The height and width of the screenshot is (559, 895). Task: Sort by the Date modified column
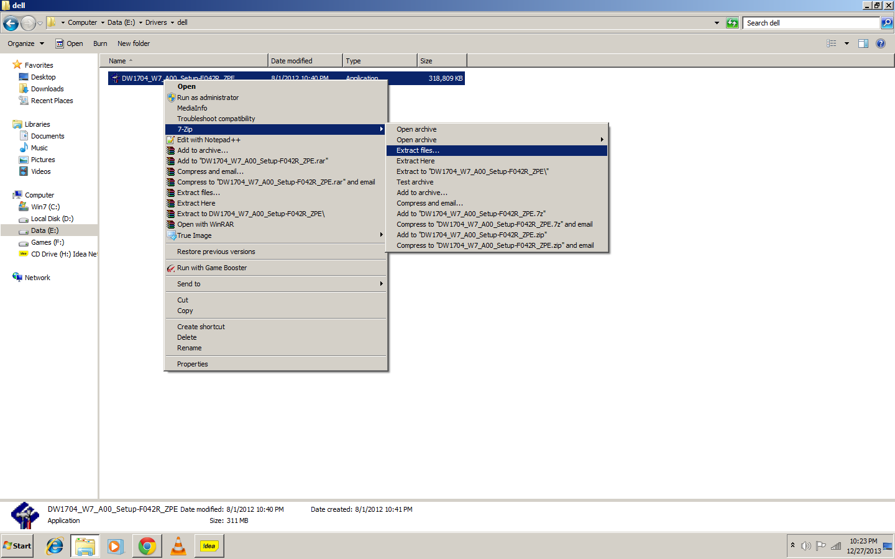point(305,61)
